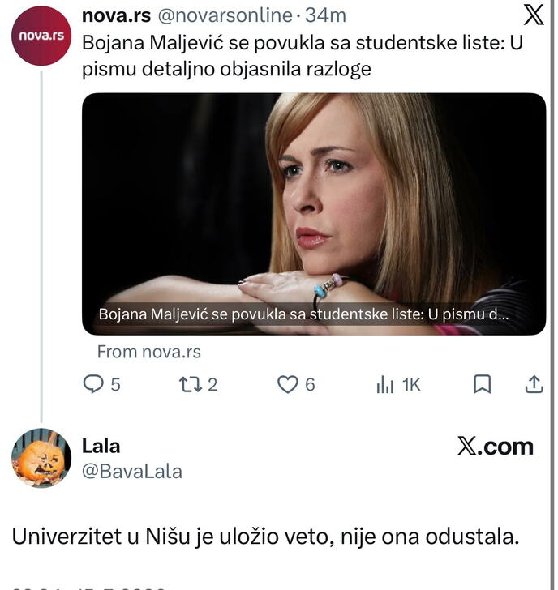Image resolution: width=558 pixels, height=590 pixels.
Task: Like the nova.rs tweet
Action: [288, 384]
